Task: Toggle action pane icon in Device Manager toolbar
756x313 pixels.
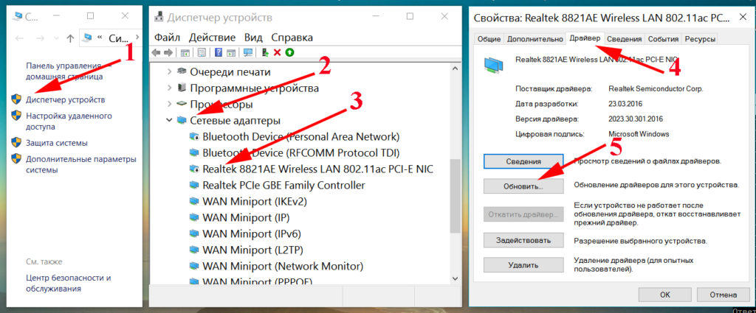Action: pos(231,52)
